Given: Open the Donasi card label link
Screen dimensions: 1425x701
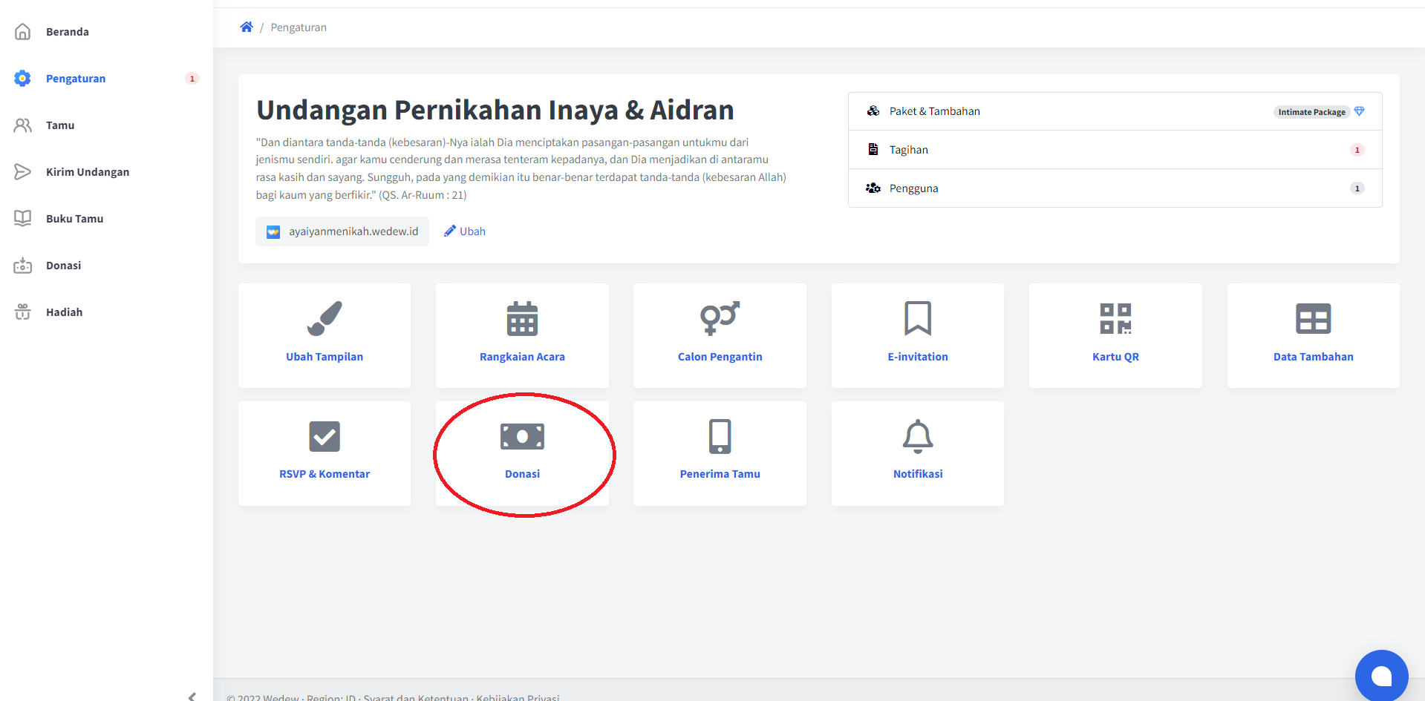Looking at the screenshot, I should 522,474.
